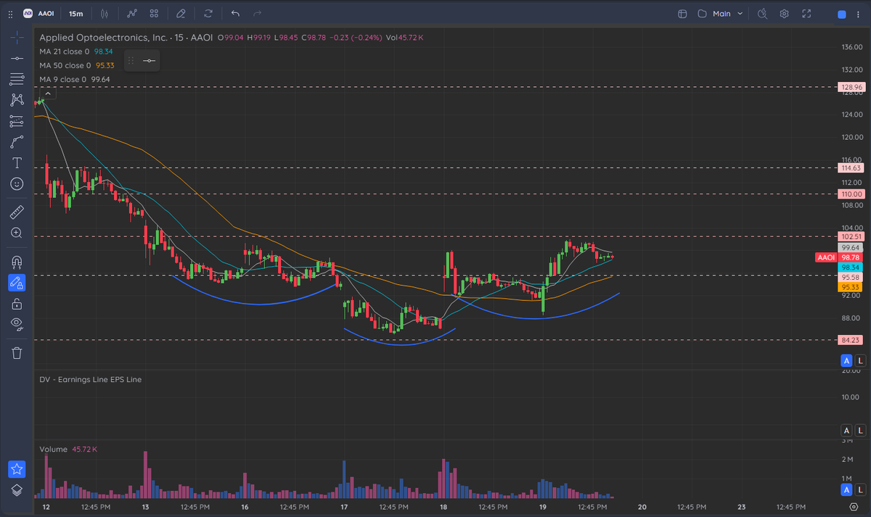This screenshot has width=871, height=517.
Task: Toggle fullscreen mode
Action: click(806, 14)
